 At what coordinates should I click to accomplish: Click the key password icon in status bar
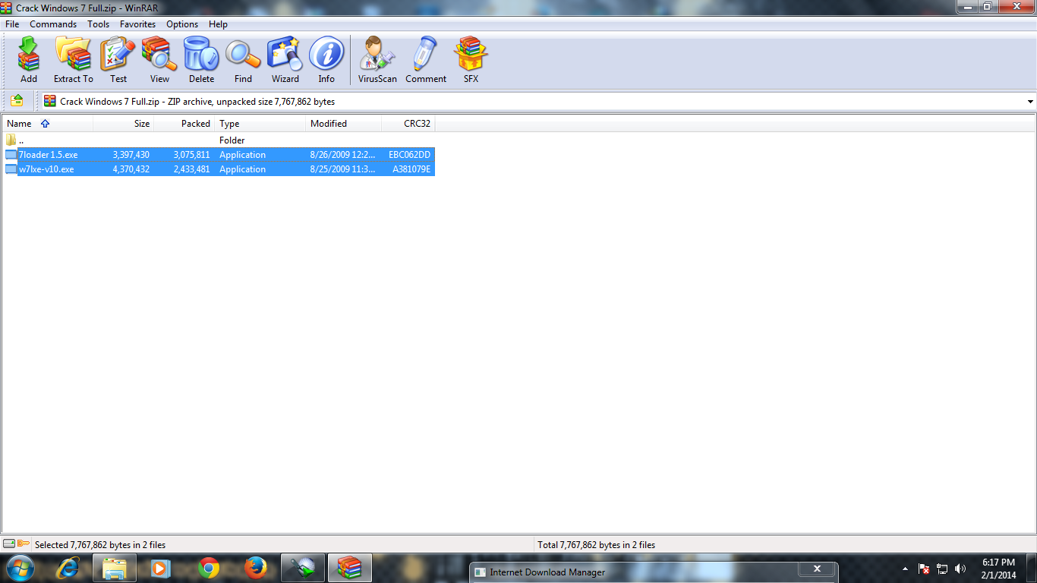click(x=24, y=544)
